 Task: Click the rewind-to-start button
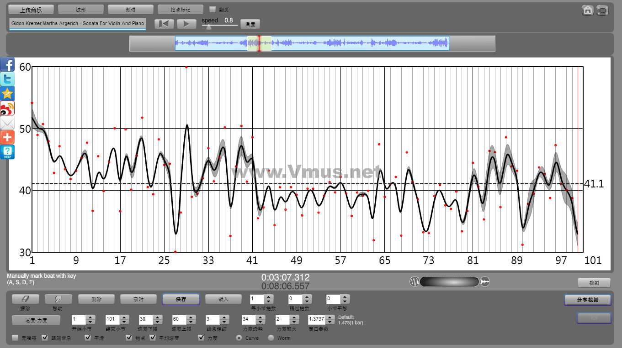(x=164, y=24)
